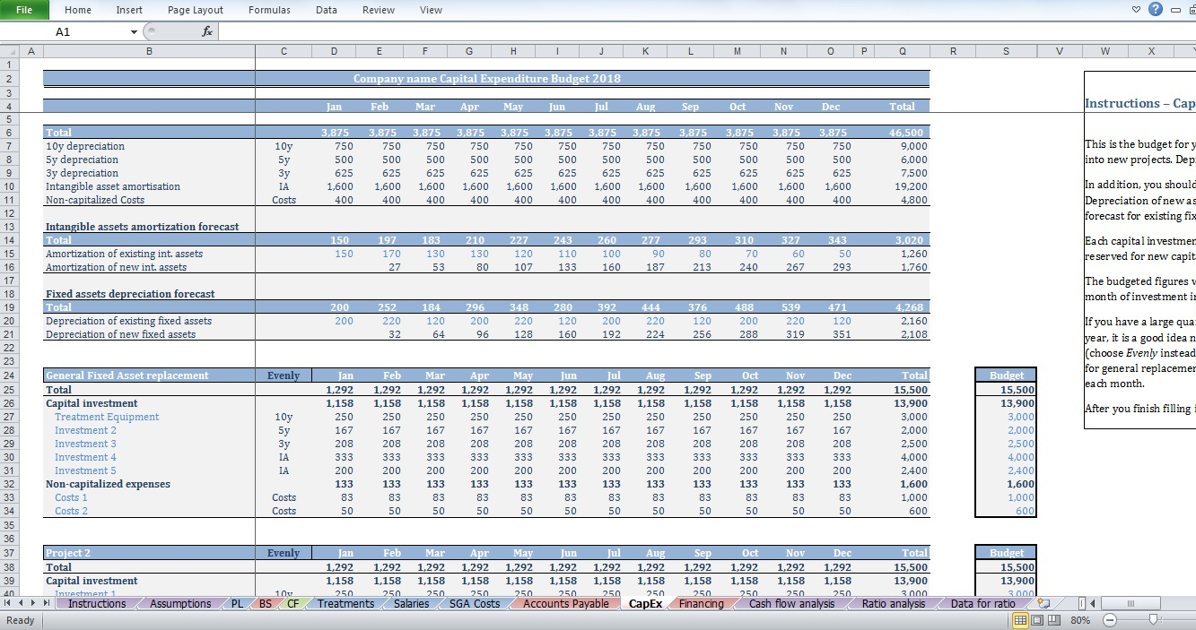Open Excel Help question mark icon
1196x630 pixels.
point(1155,10)
